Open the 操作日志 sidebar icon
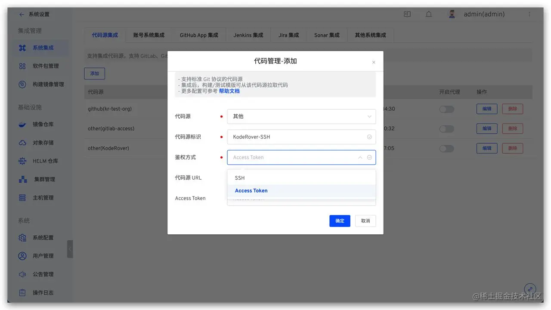551x310 pixels. click(22, 293)
